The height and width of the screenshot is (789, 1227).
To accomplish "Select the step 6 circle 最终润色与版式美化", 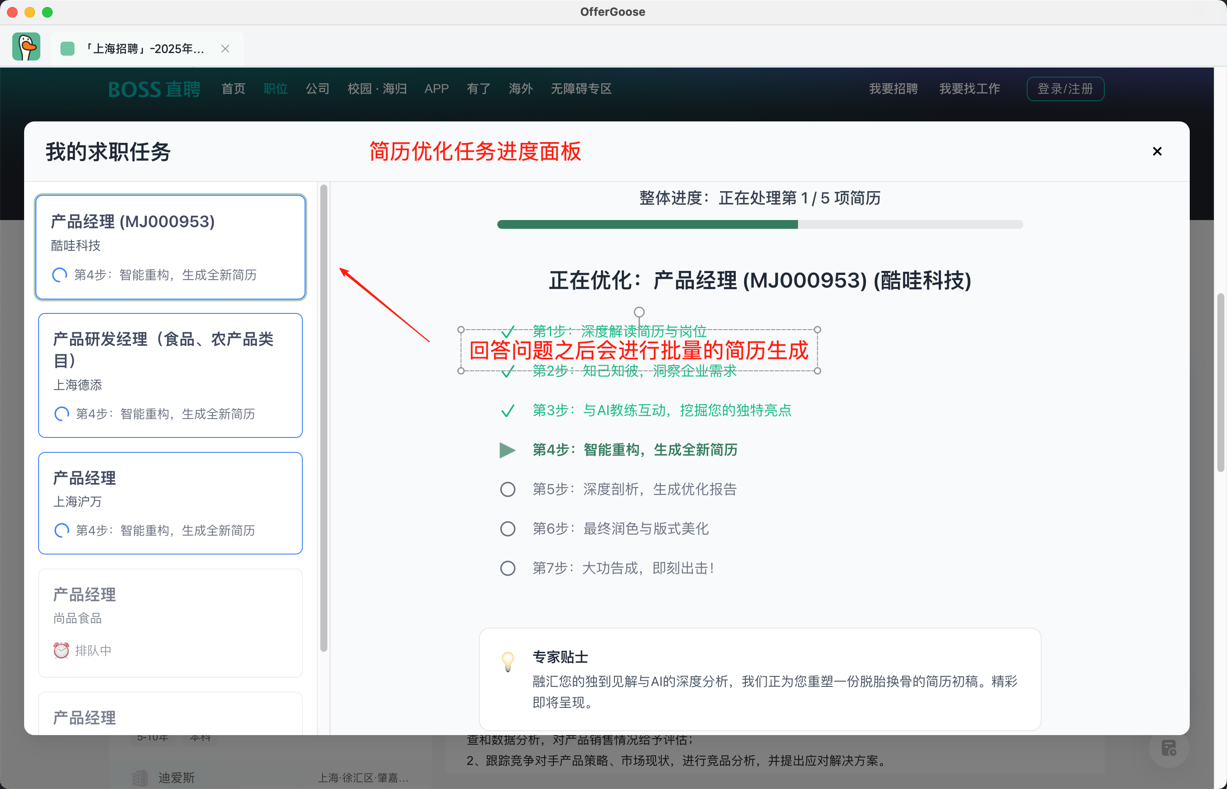I will [x=507, y=529].
